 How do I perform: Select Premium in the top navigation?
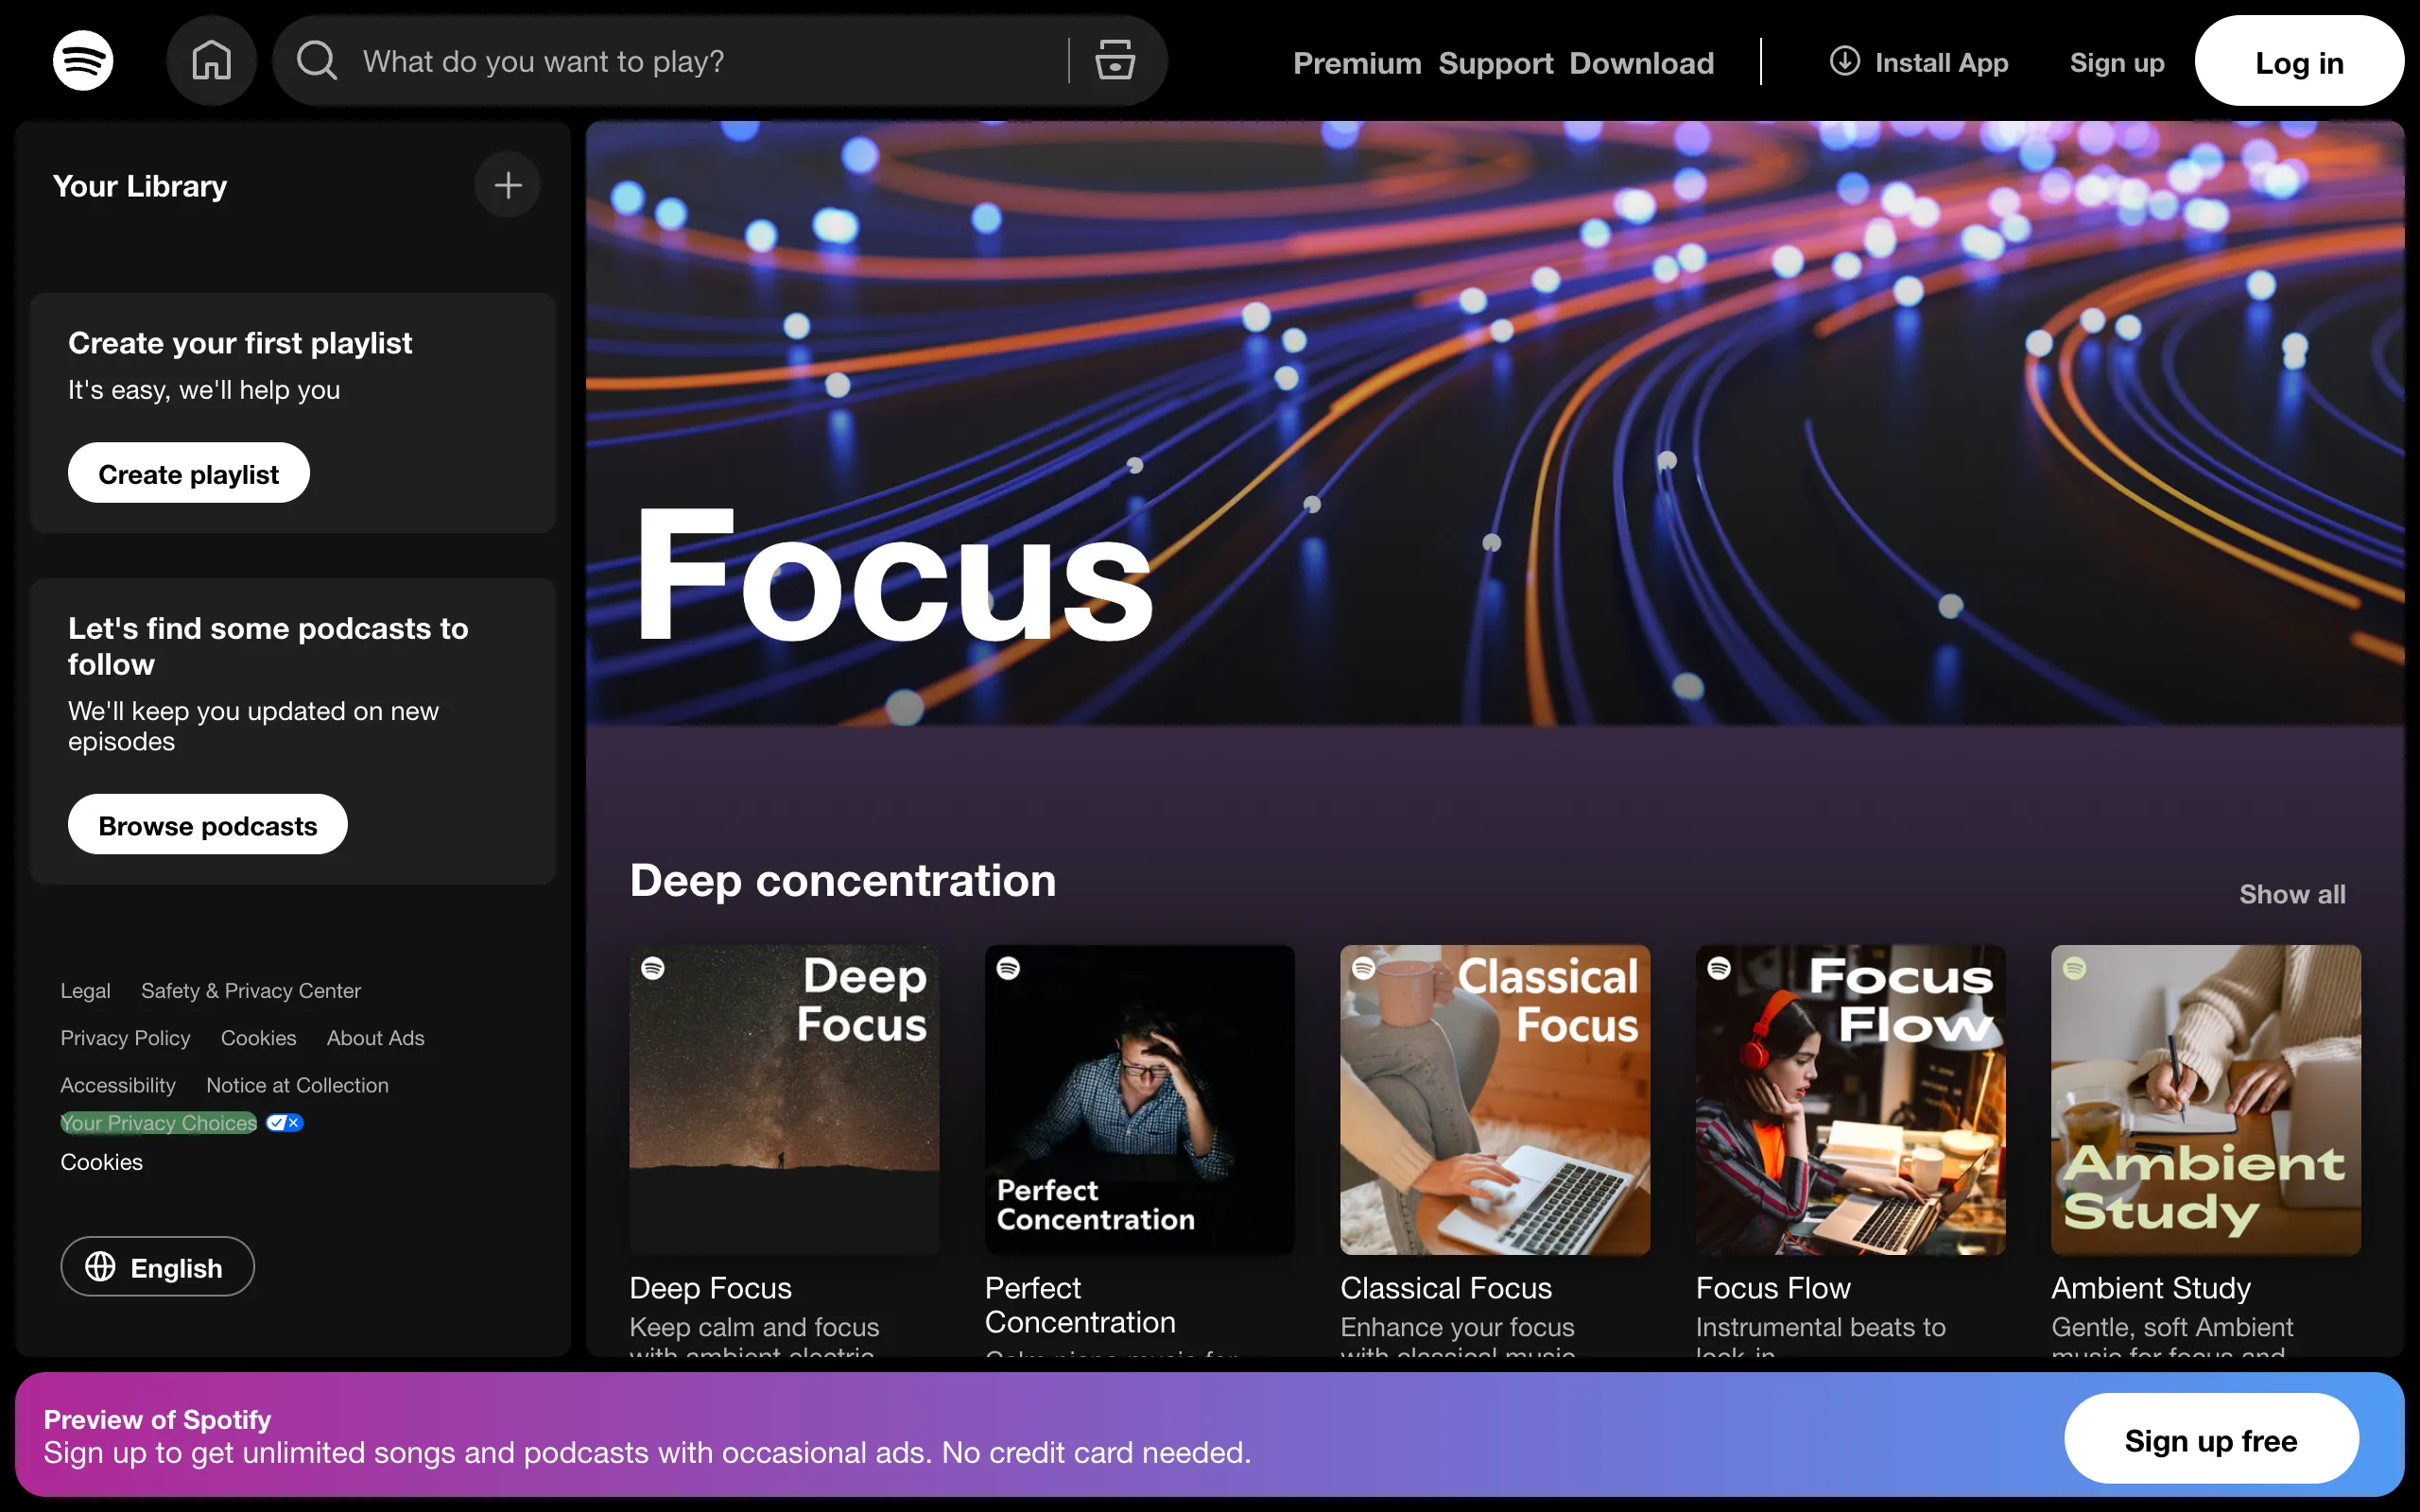[x=1357, y=62]
